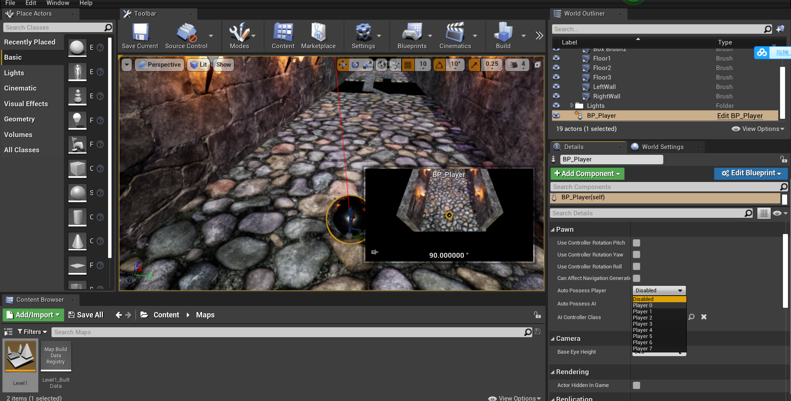791x401 pixels.
Task: Open the property matrix grid icon
Action: click(x=763, y=213)
